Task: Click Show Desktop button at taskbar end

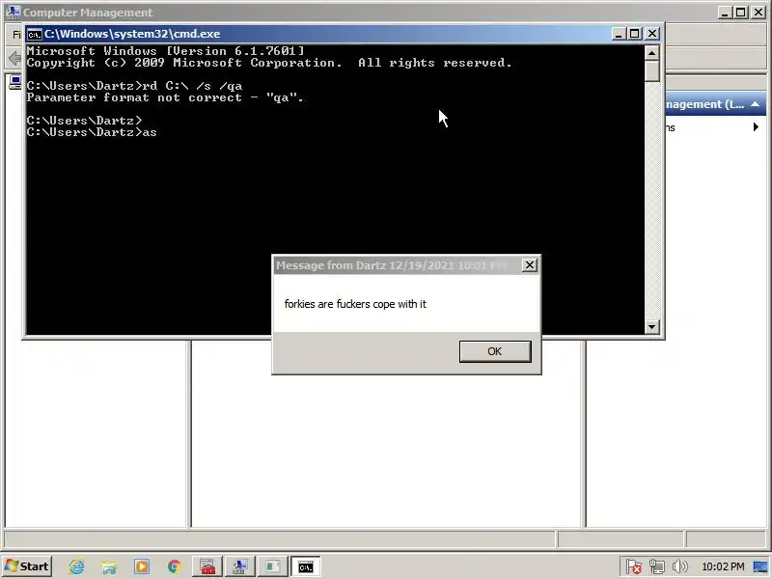Action: [760, 566]
